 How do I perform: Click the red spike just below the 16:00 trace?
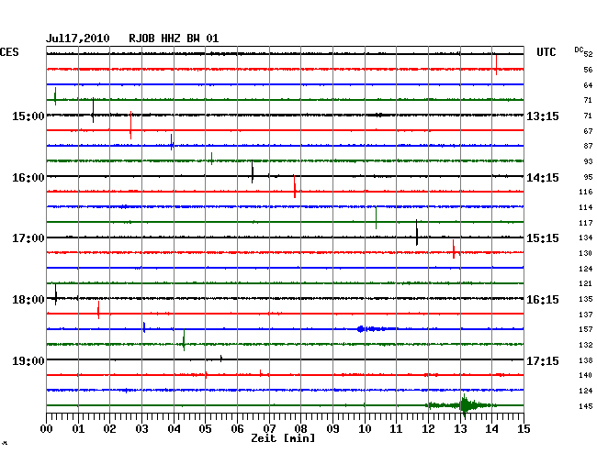(x=294, y=186)
